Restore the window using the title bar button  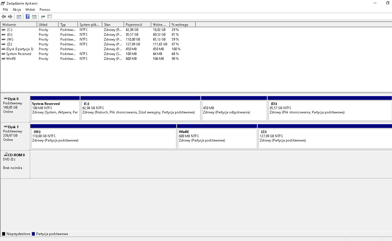[387, 3]
